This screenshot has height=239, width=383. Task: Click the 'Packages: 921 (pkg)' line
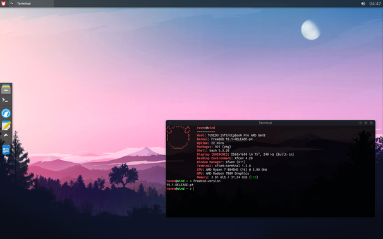coord(214,147)
